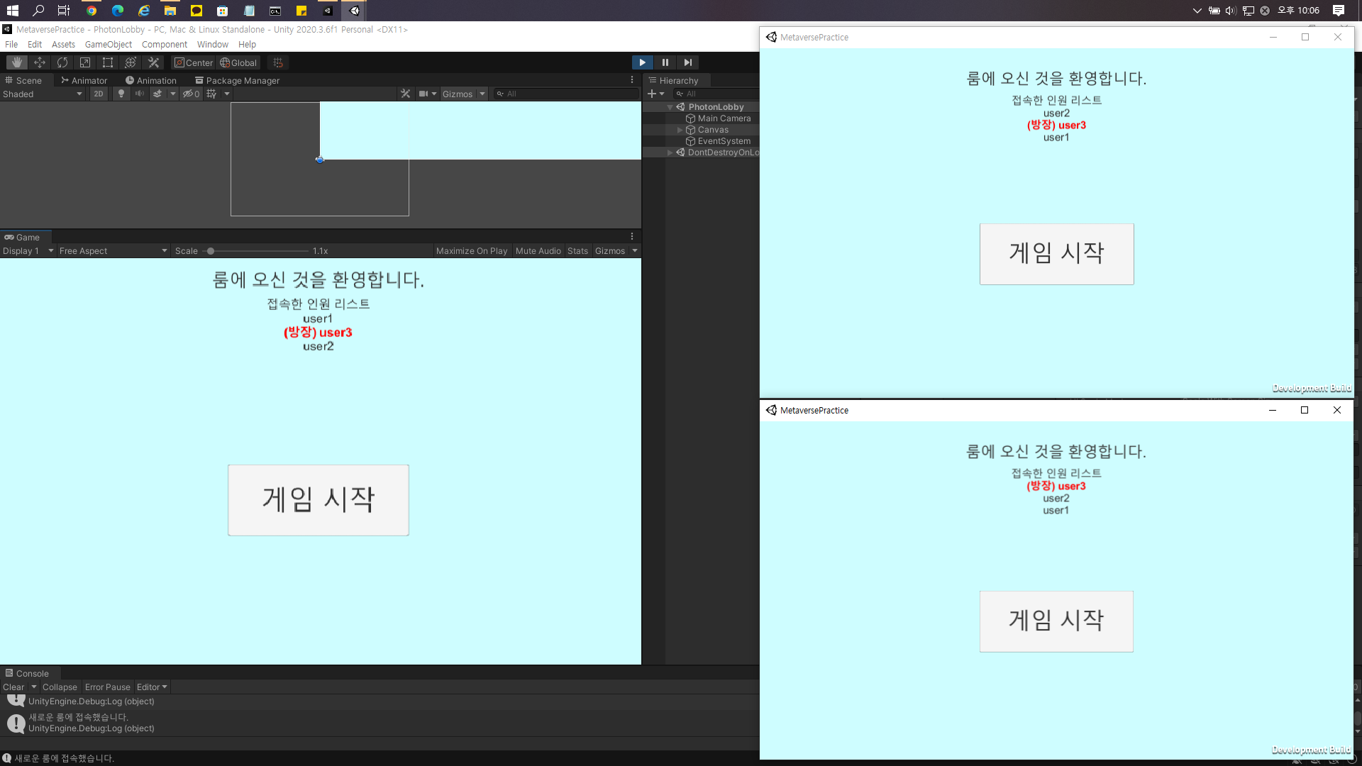Toggle Mute Audio in the Game view
The width and height of the screenshot is (1362, 766).
click(538, 250)
